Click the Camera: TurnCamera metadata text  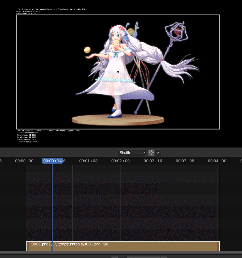[x=56, y=131]
